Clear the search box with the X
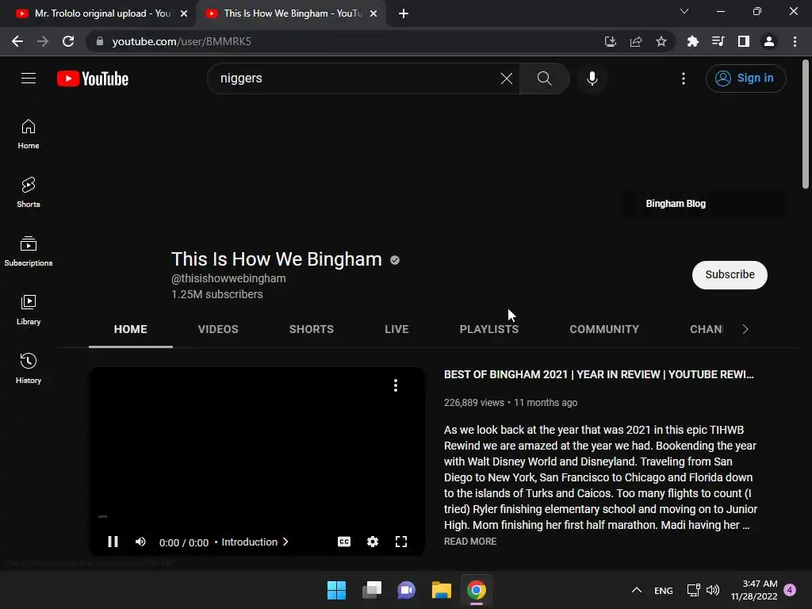 coord(507,79)
